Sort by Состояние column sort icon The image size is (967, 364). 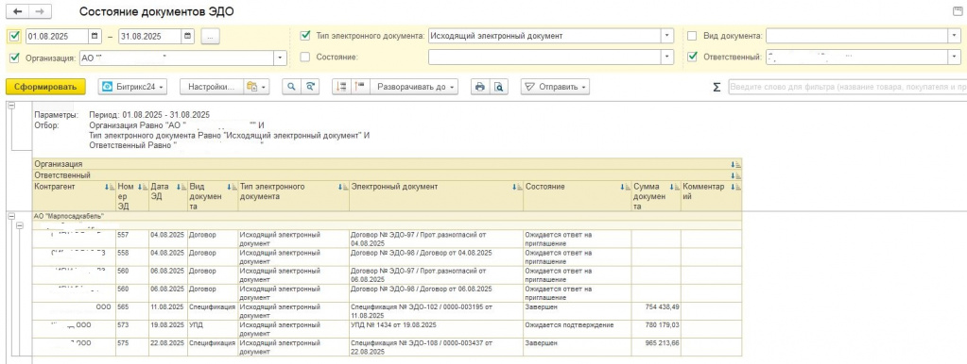[626, 187]
